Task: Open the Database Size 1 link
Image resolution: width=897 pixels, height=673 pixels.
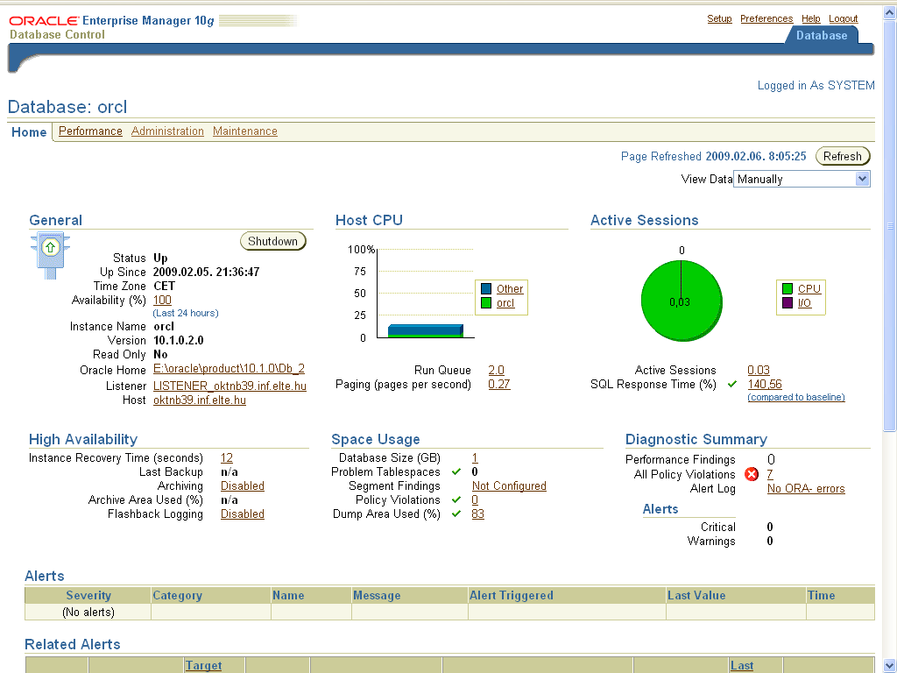Action: tap(475, 457)
